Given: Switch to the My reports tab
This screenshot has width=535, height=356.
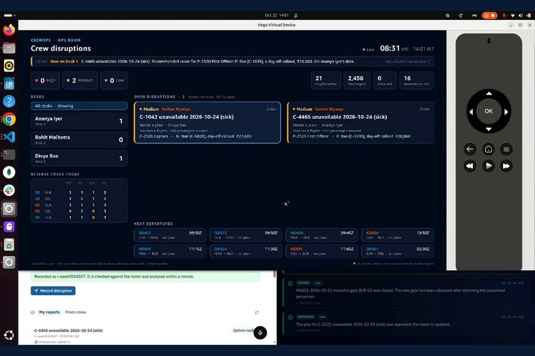Looking at the screenshot, I should click(x=50, y=312).
